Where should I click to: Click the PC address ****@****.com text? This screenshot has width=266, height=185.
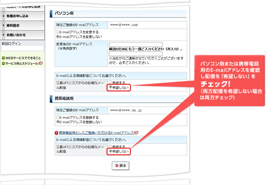click(x=124, y=25)
